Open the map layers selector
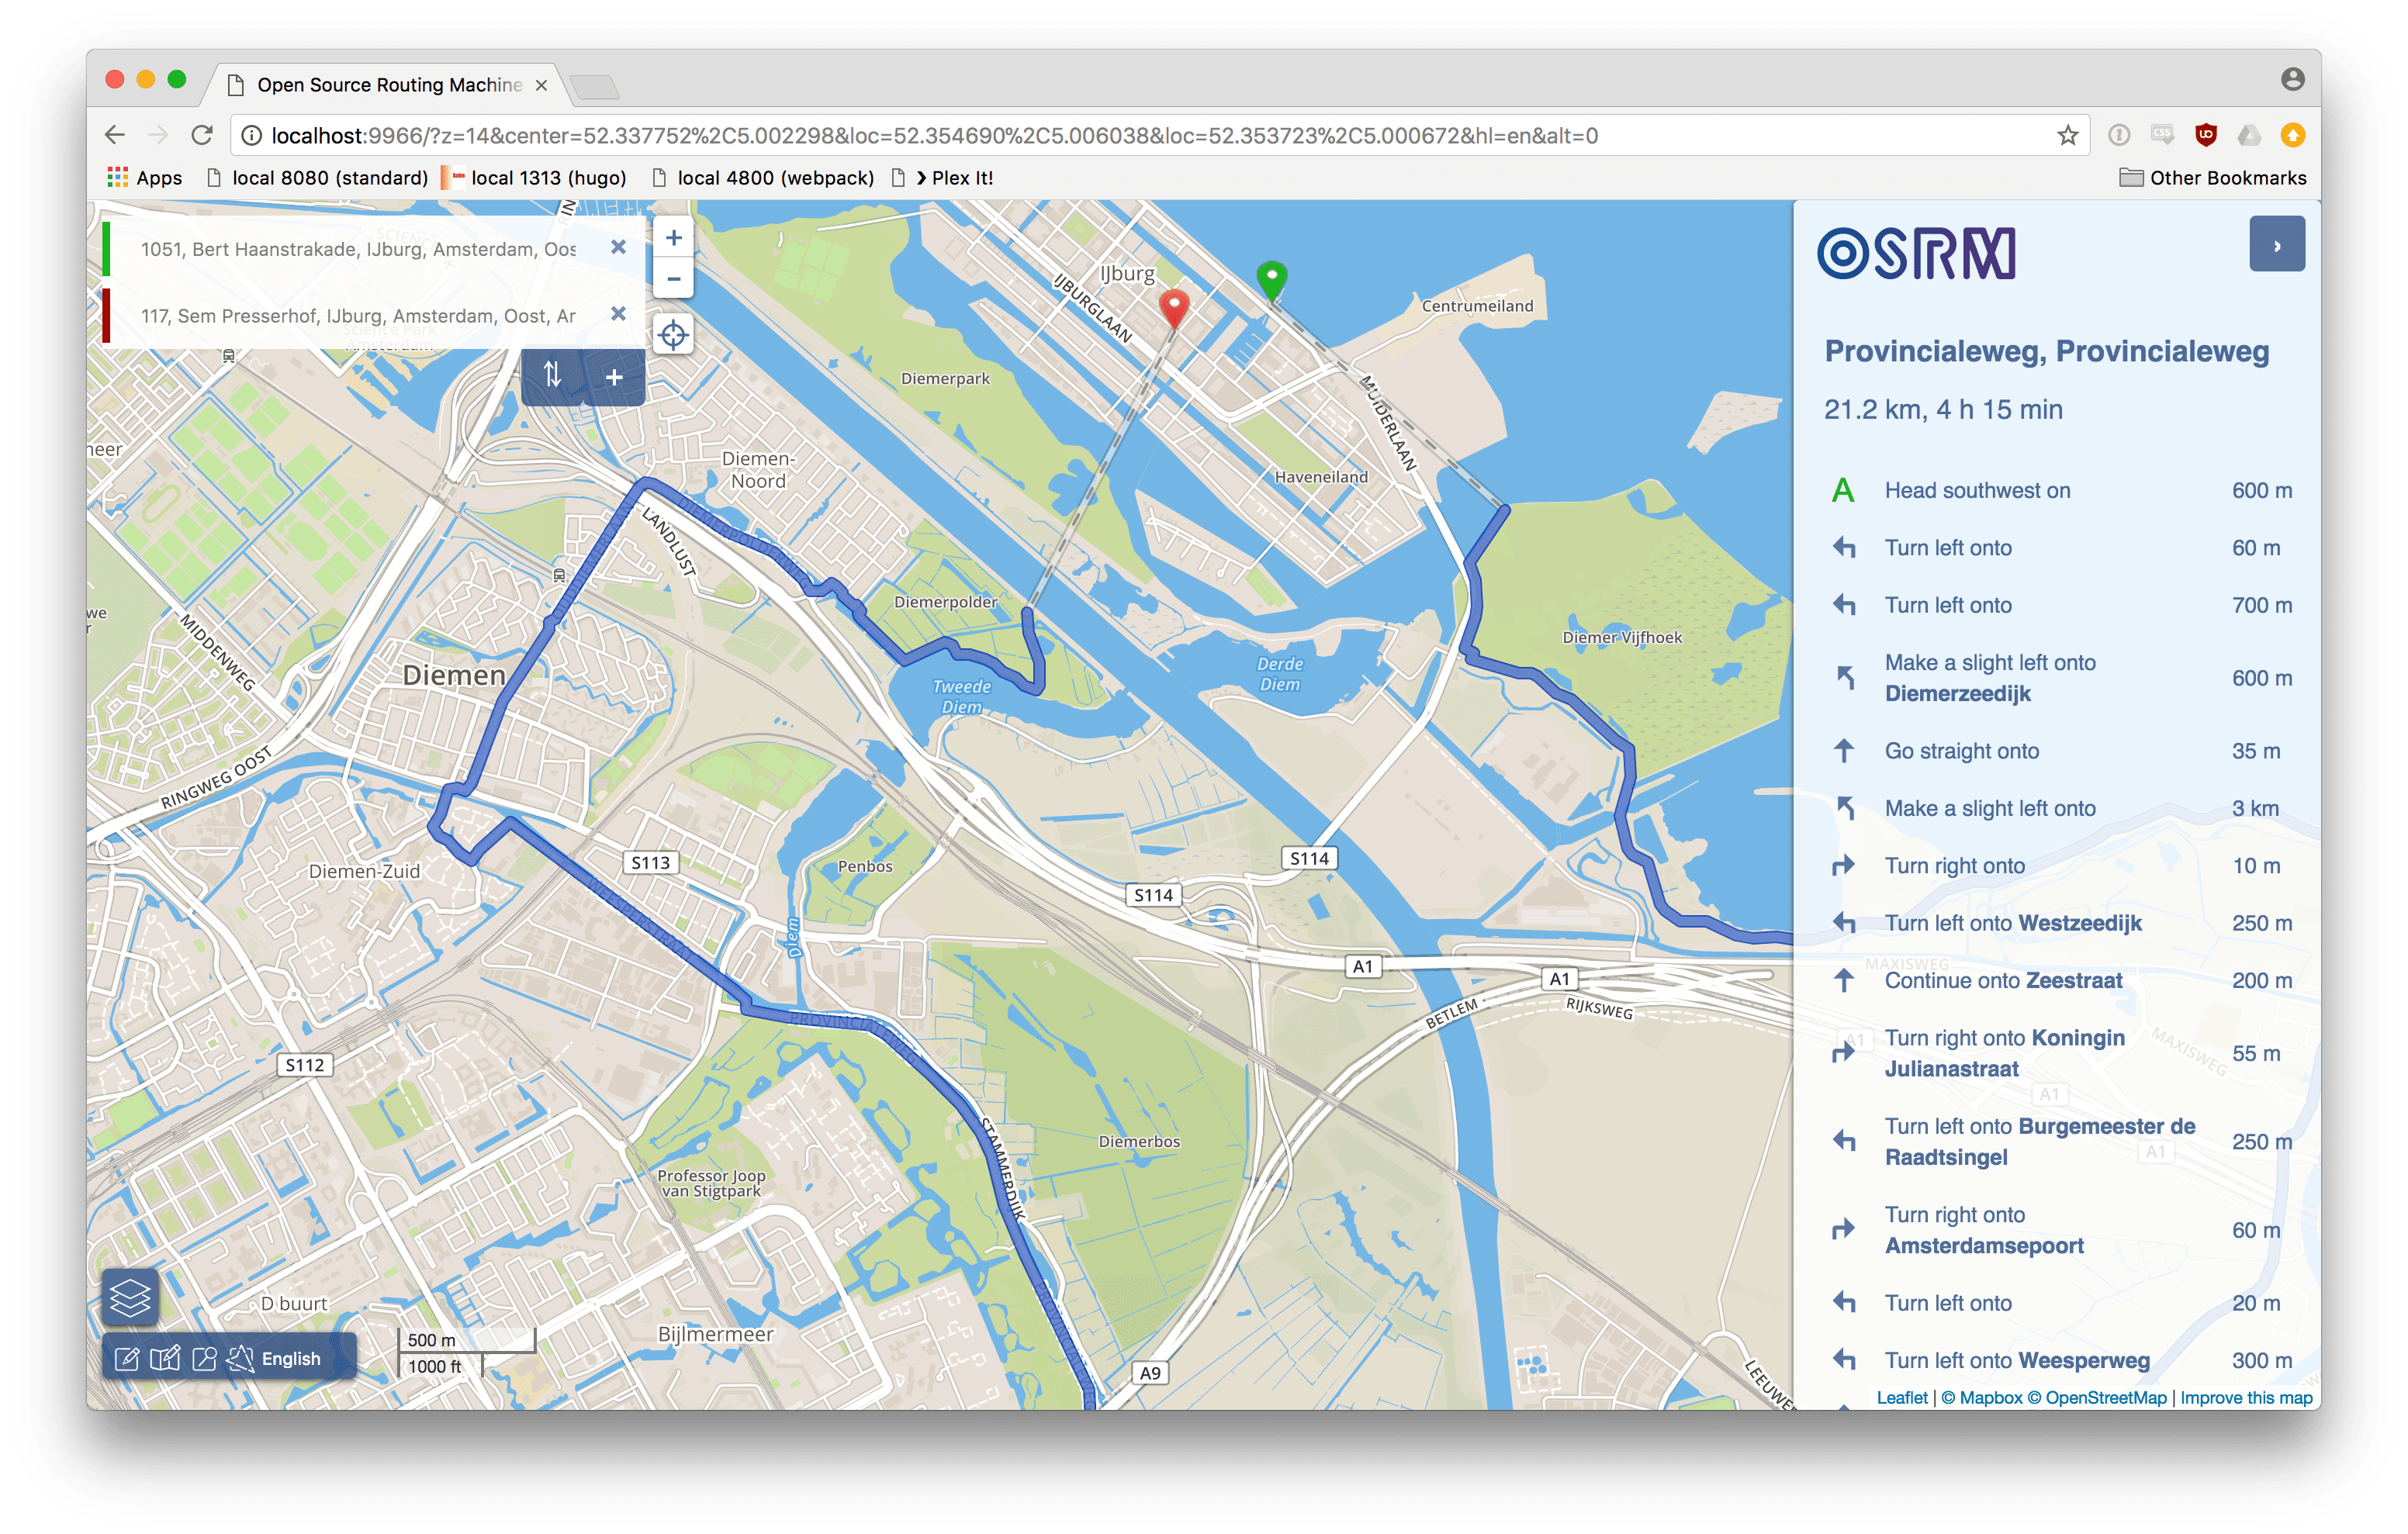 [x=130, y=1297]
